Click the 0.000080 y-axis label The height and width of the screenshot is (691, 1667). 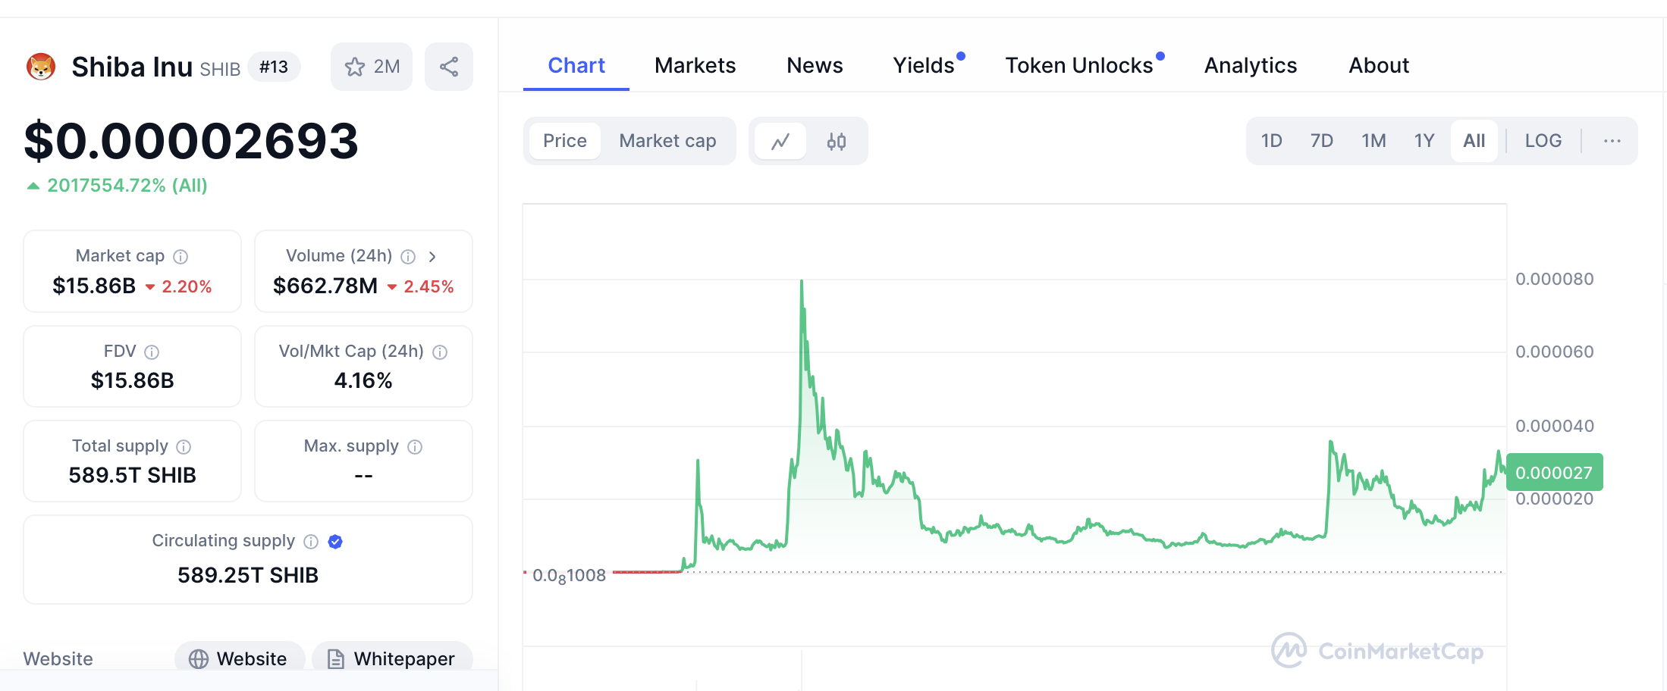click(1554, 279)
